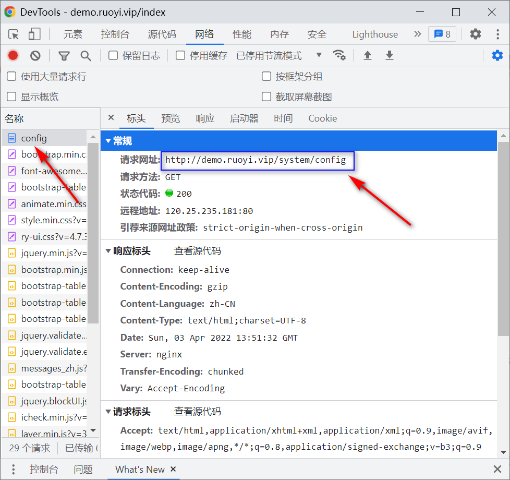This screenshot has width=510, height=480.
Task: Switch to the 元素 panel
Action: [x=73, y=34]
